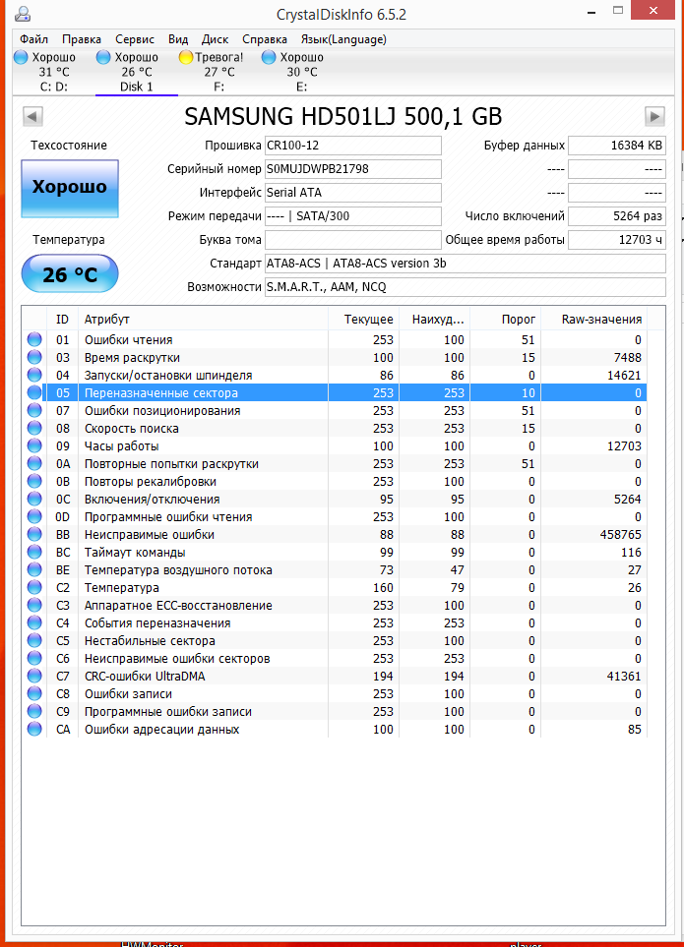Click status icon of Температура воздушного потока row
The width and height of the screenshot is (684, 947).
[x=34, y=569]
